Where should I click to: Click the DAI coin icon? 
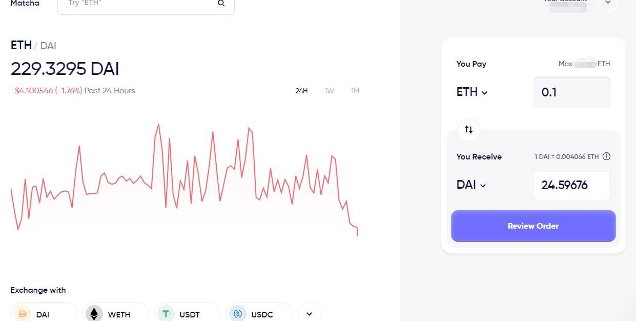click(22, 314)
